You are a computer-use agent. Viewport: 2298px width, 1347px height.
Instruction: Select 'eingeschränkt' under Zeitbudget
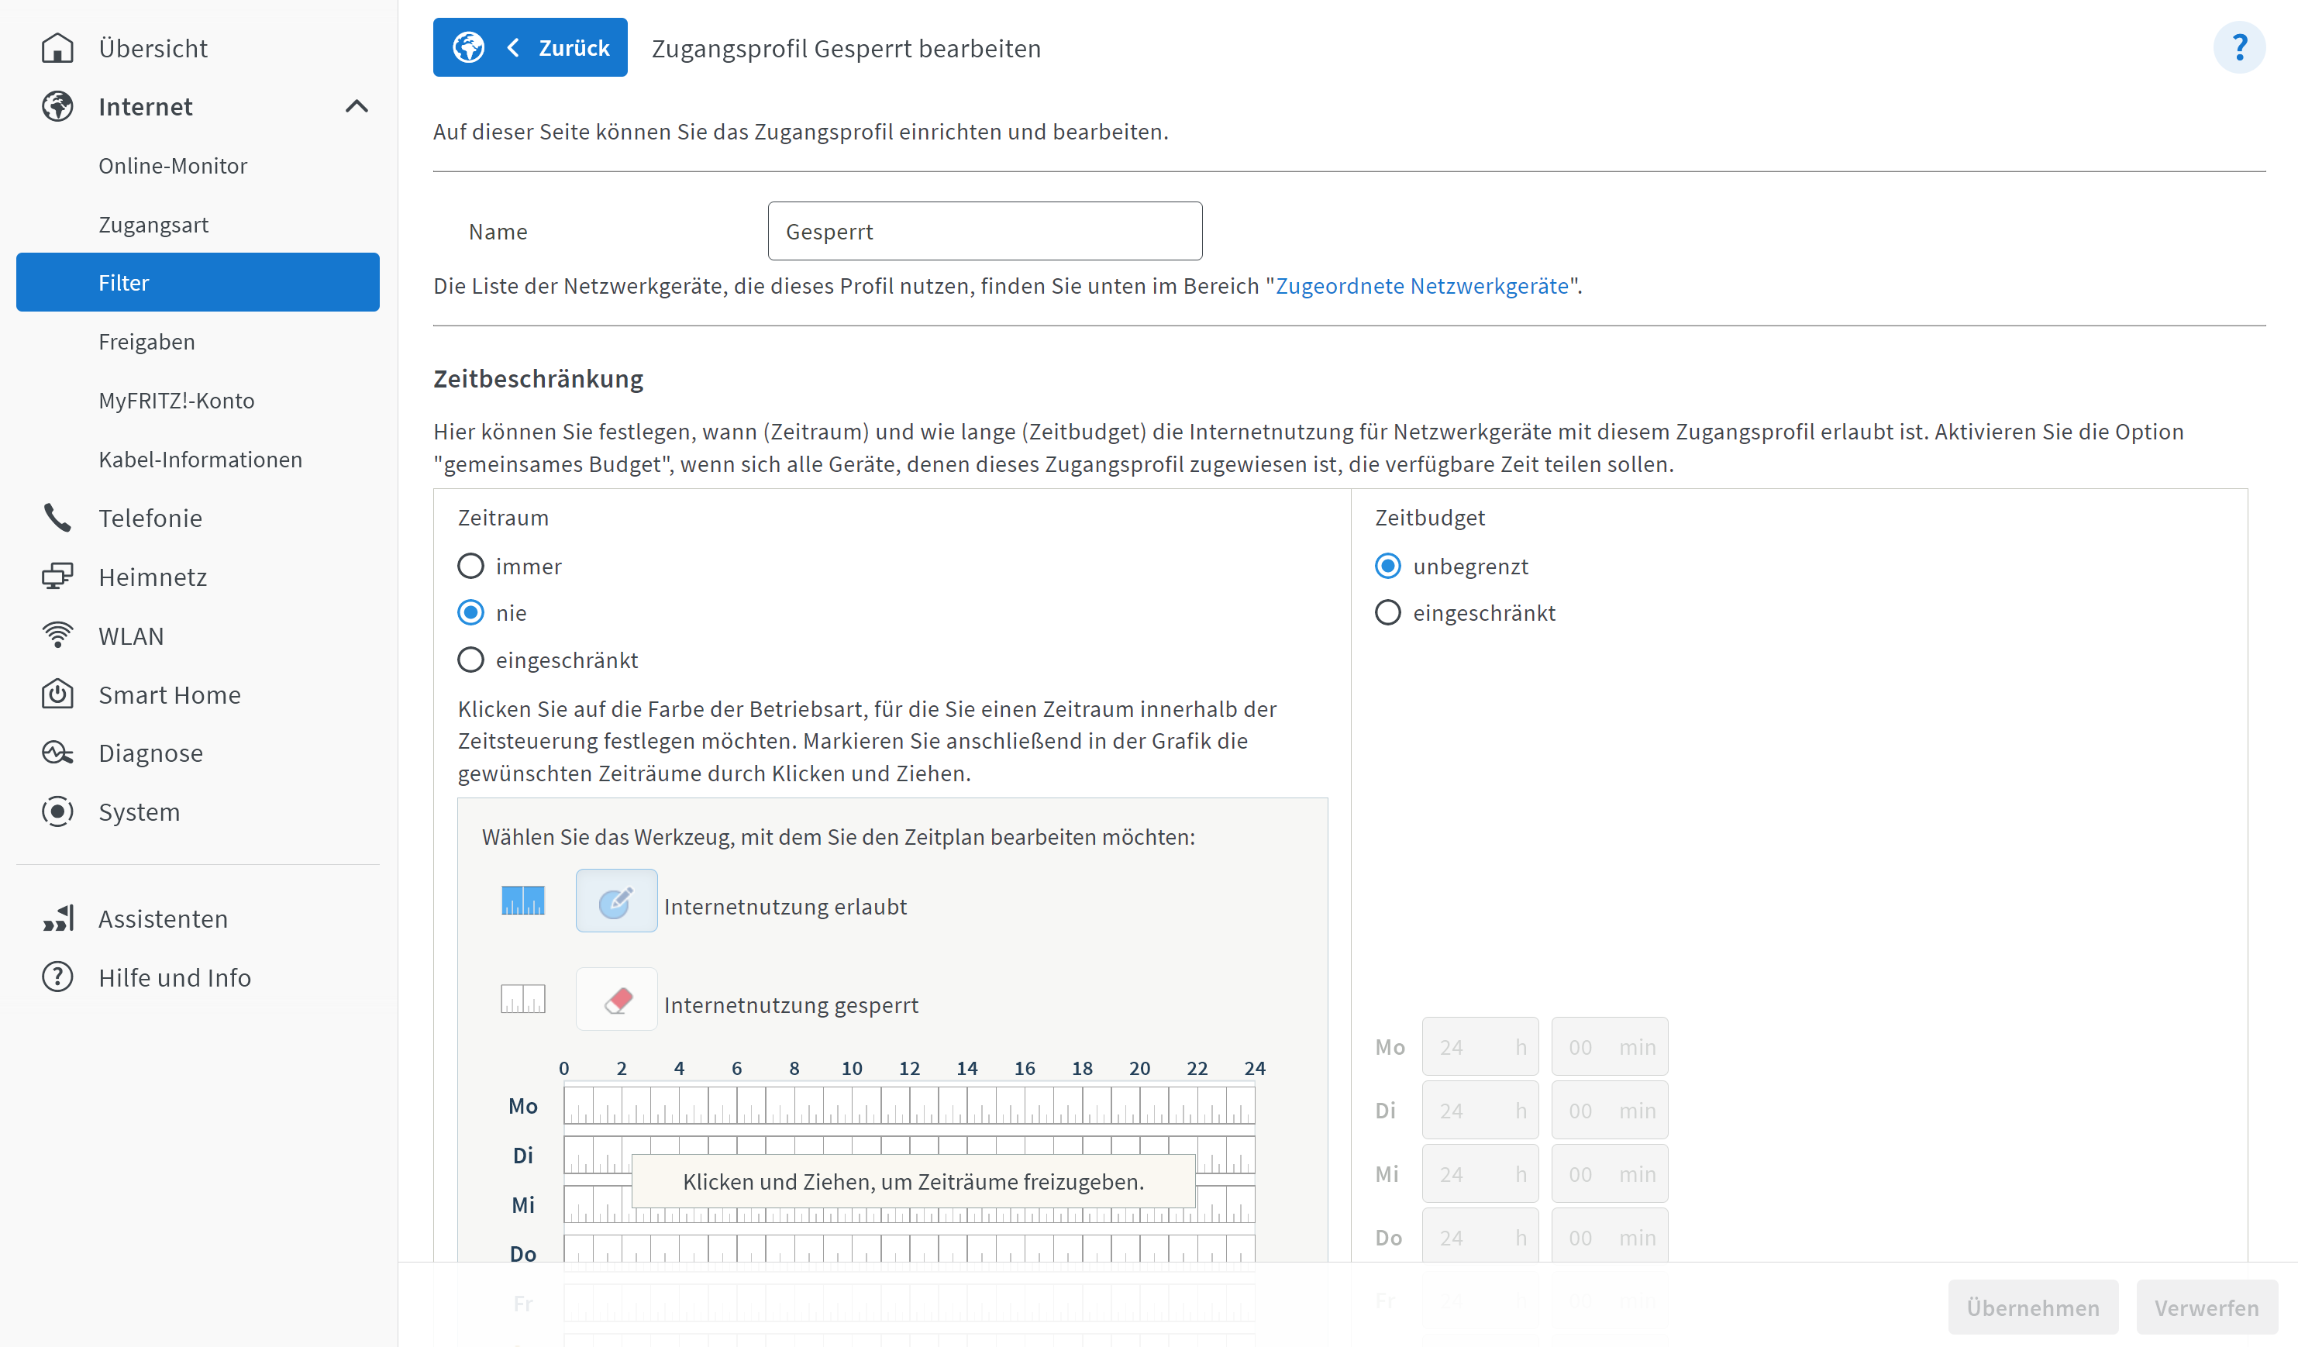pyautogui.click(x=1387, y=613)
